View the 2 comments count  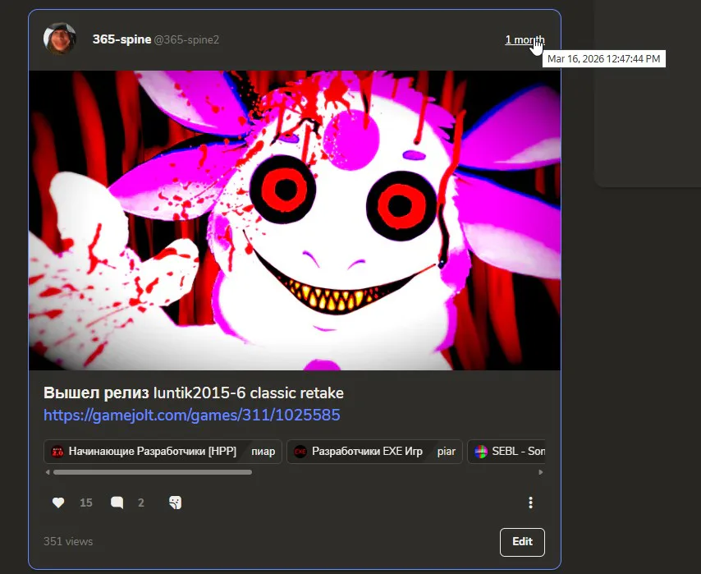(141, 503)
